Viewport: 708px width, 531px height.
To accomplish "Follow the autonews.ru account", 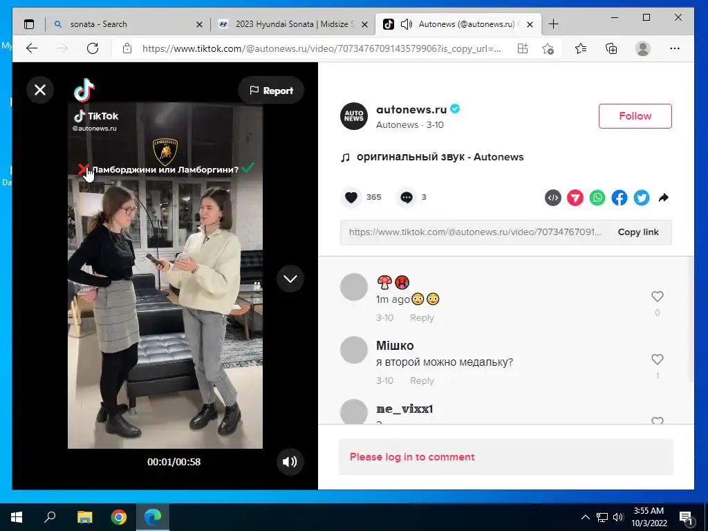I will click(x=635, y=116).
